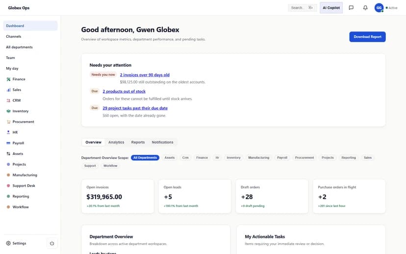Image resolution: width=406 pixels, height=254 pixels.
Task: Select the Assets scope chip
Action: coord(170,158)
